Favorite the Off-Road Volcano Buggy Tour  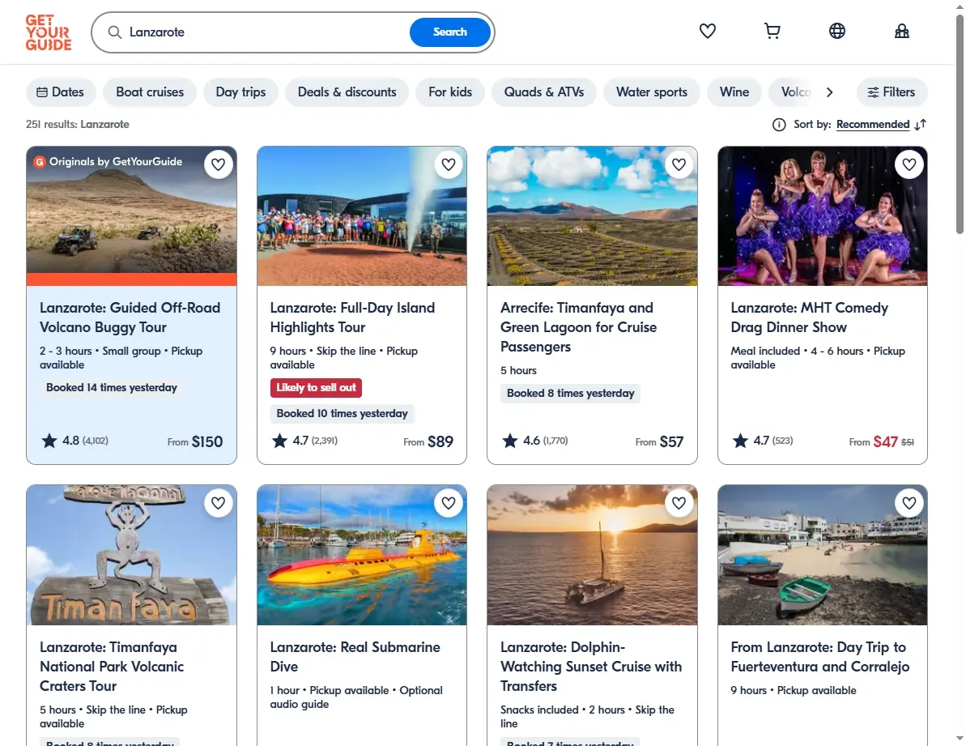click(218, 164)
